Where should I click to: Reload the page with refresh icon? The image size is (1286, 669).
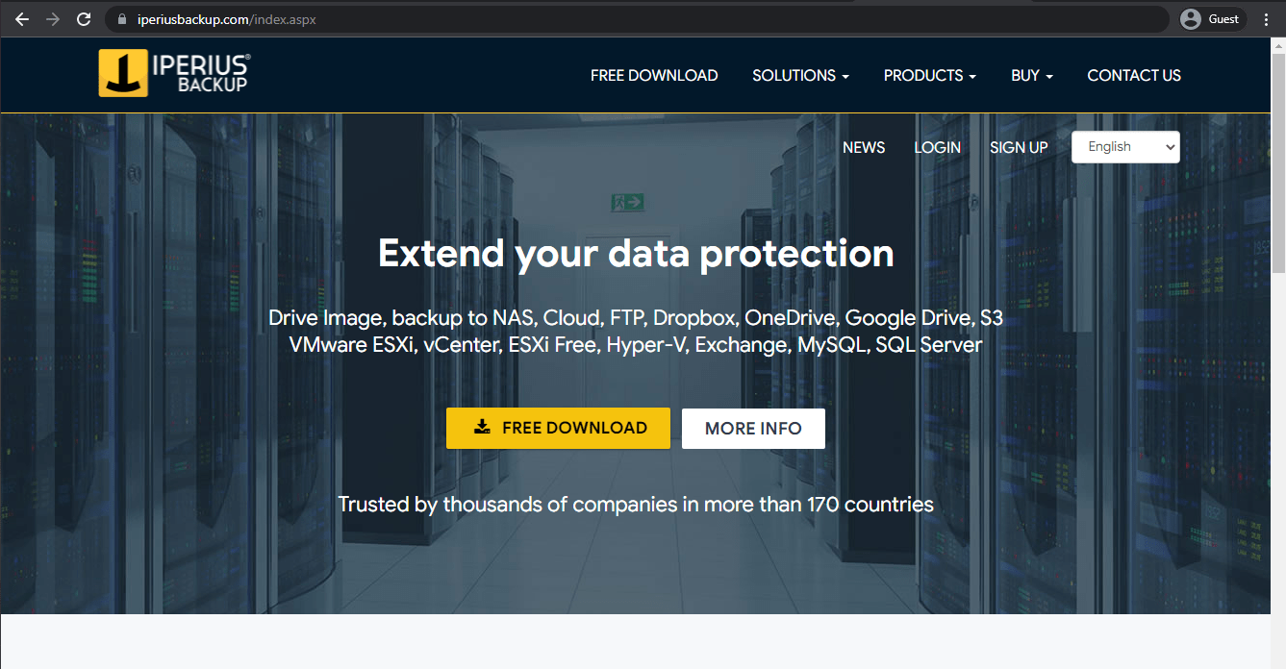(84, 19)
